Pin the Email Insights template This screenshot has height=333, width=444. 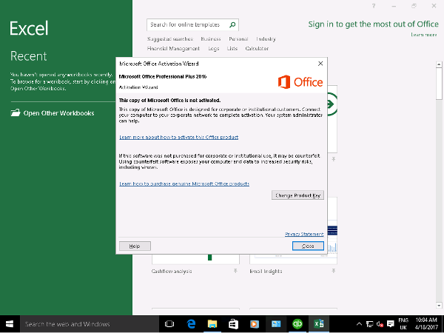(x=334, y=271)
